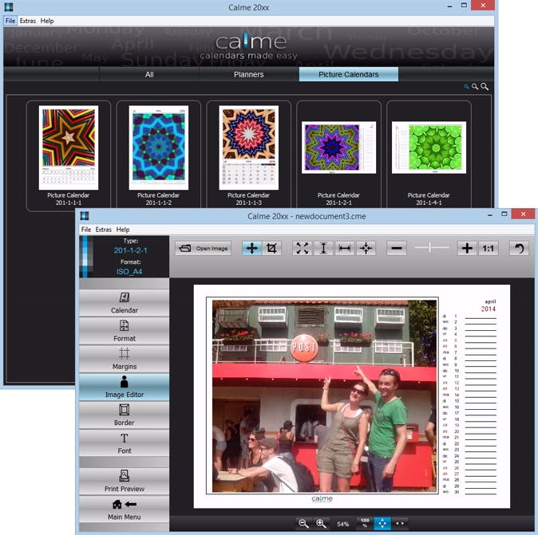Open Help menu in the newdocument3.cme window

click(x=122, y=230)
